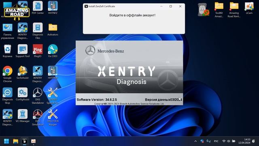Viewport: 259px width, 146px height.
Task: Close the Install ZenZefi Certificate window
Action: click(180, 6)
